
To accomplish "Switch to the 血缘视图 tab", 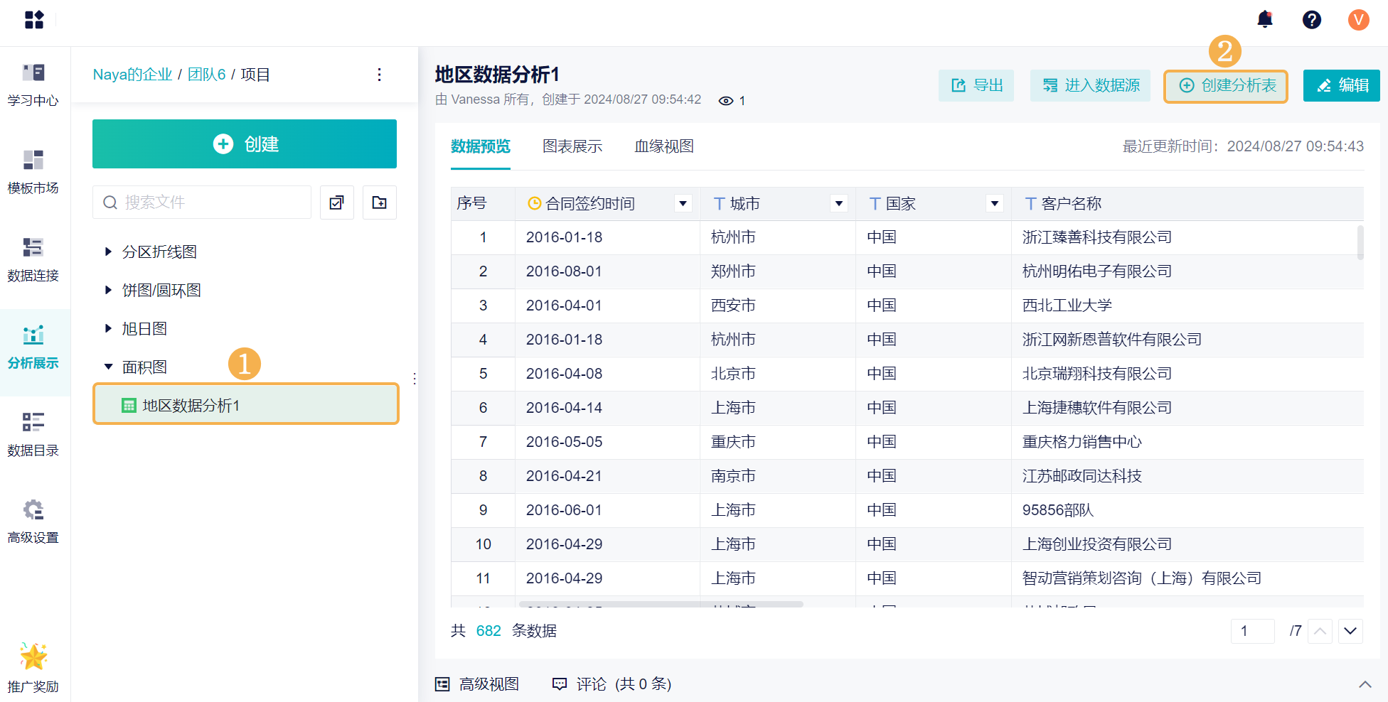I will click(x=663, y=146).
